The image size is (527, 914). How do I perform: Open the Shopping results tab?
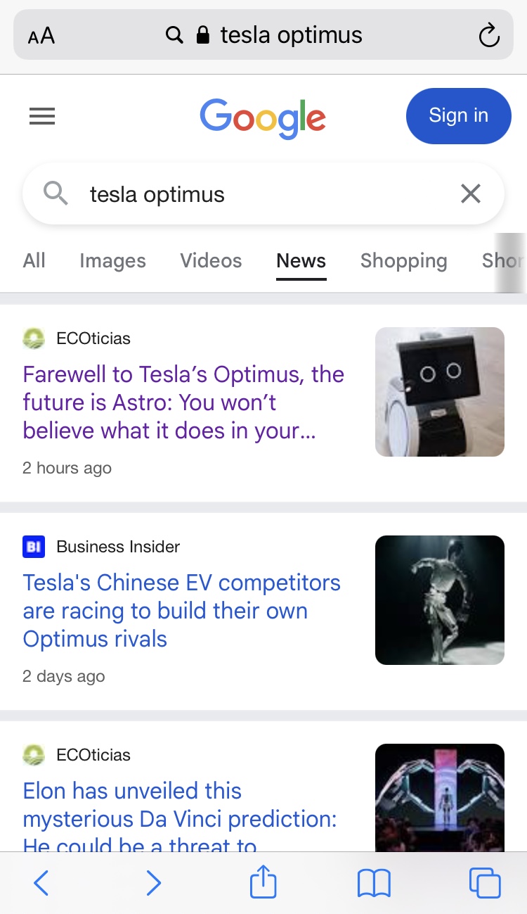click(x=403, y=261)
